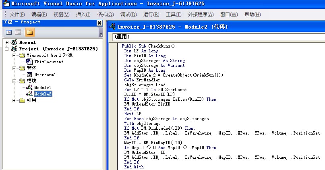The width and height of the screenshot is (325, 170).
Task: Click the 模块 folder icon
Action: pyautogui.click(x=22, y=81)
